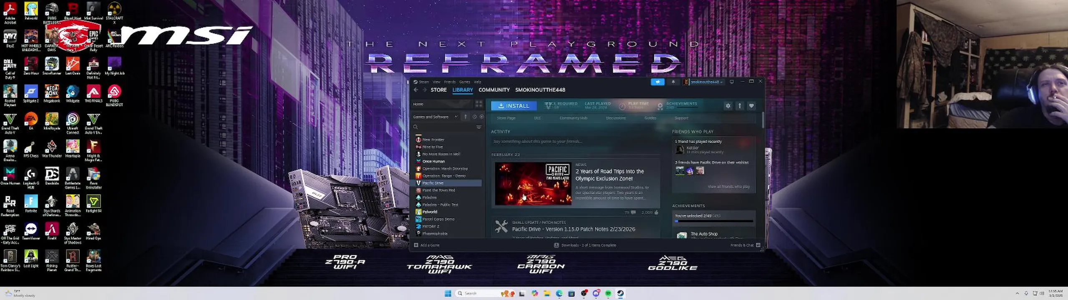Open the Help menu in Steam
Viewport: 1068px width, 300px height.
[478, 82]
